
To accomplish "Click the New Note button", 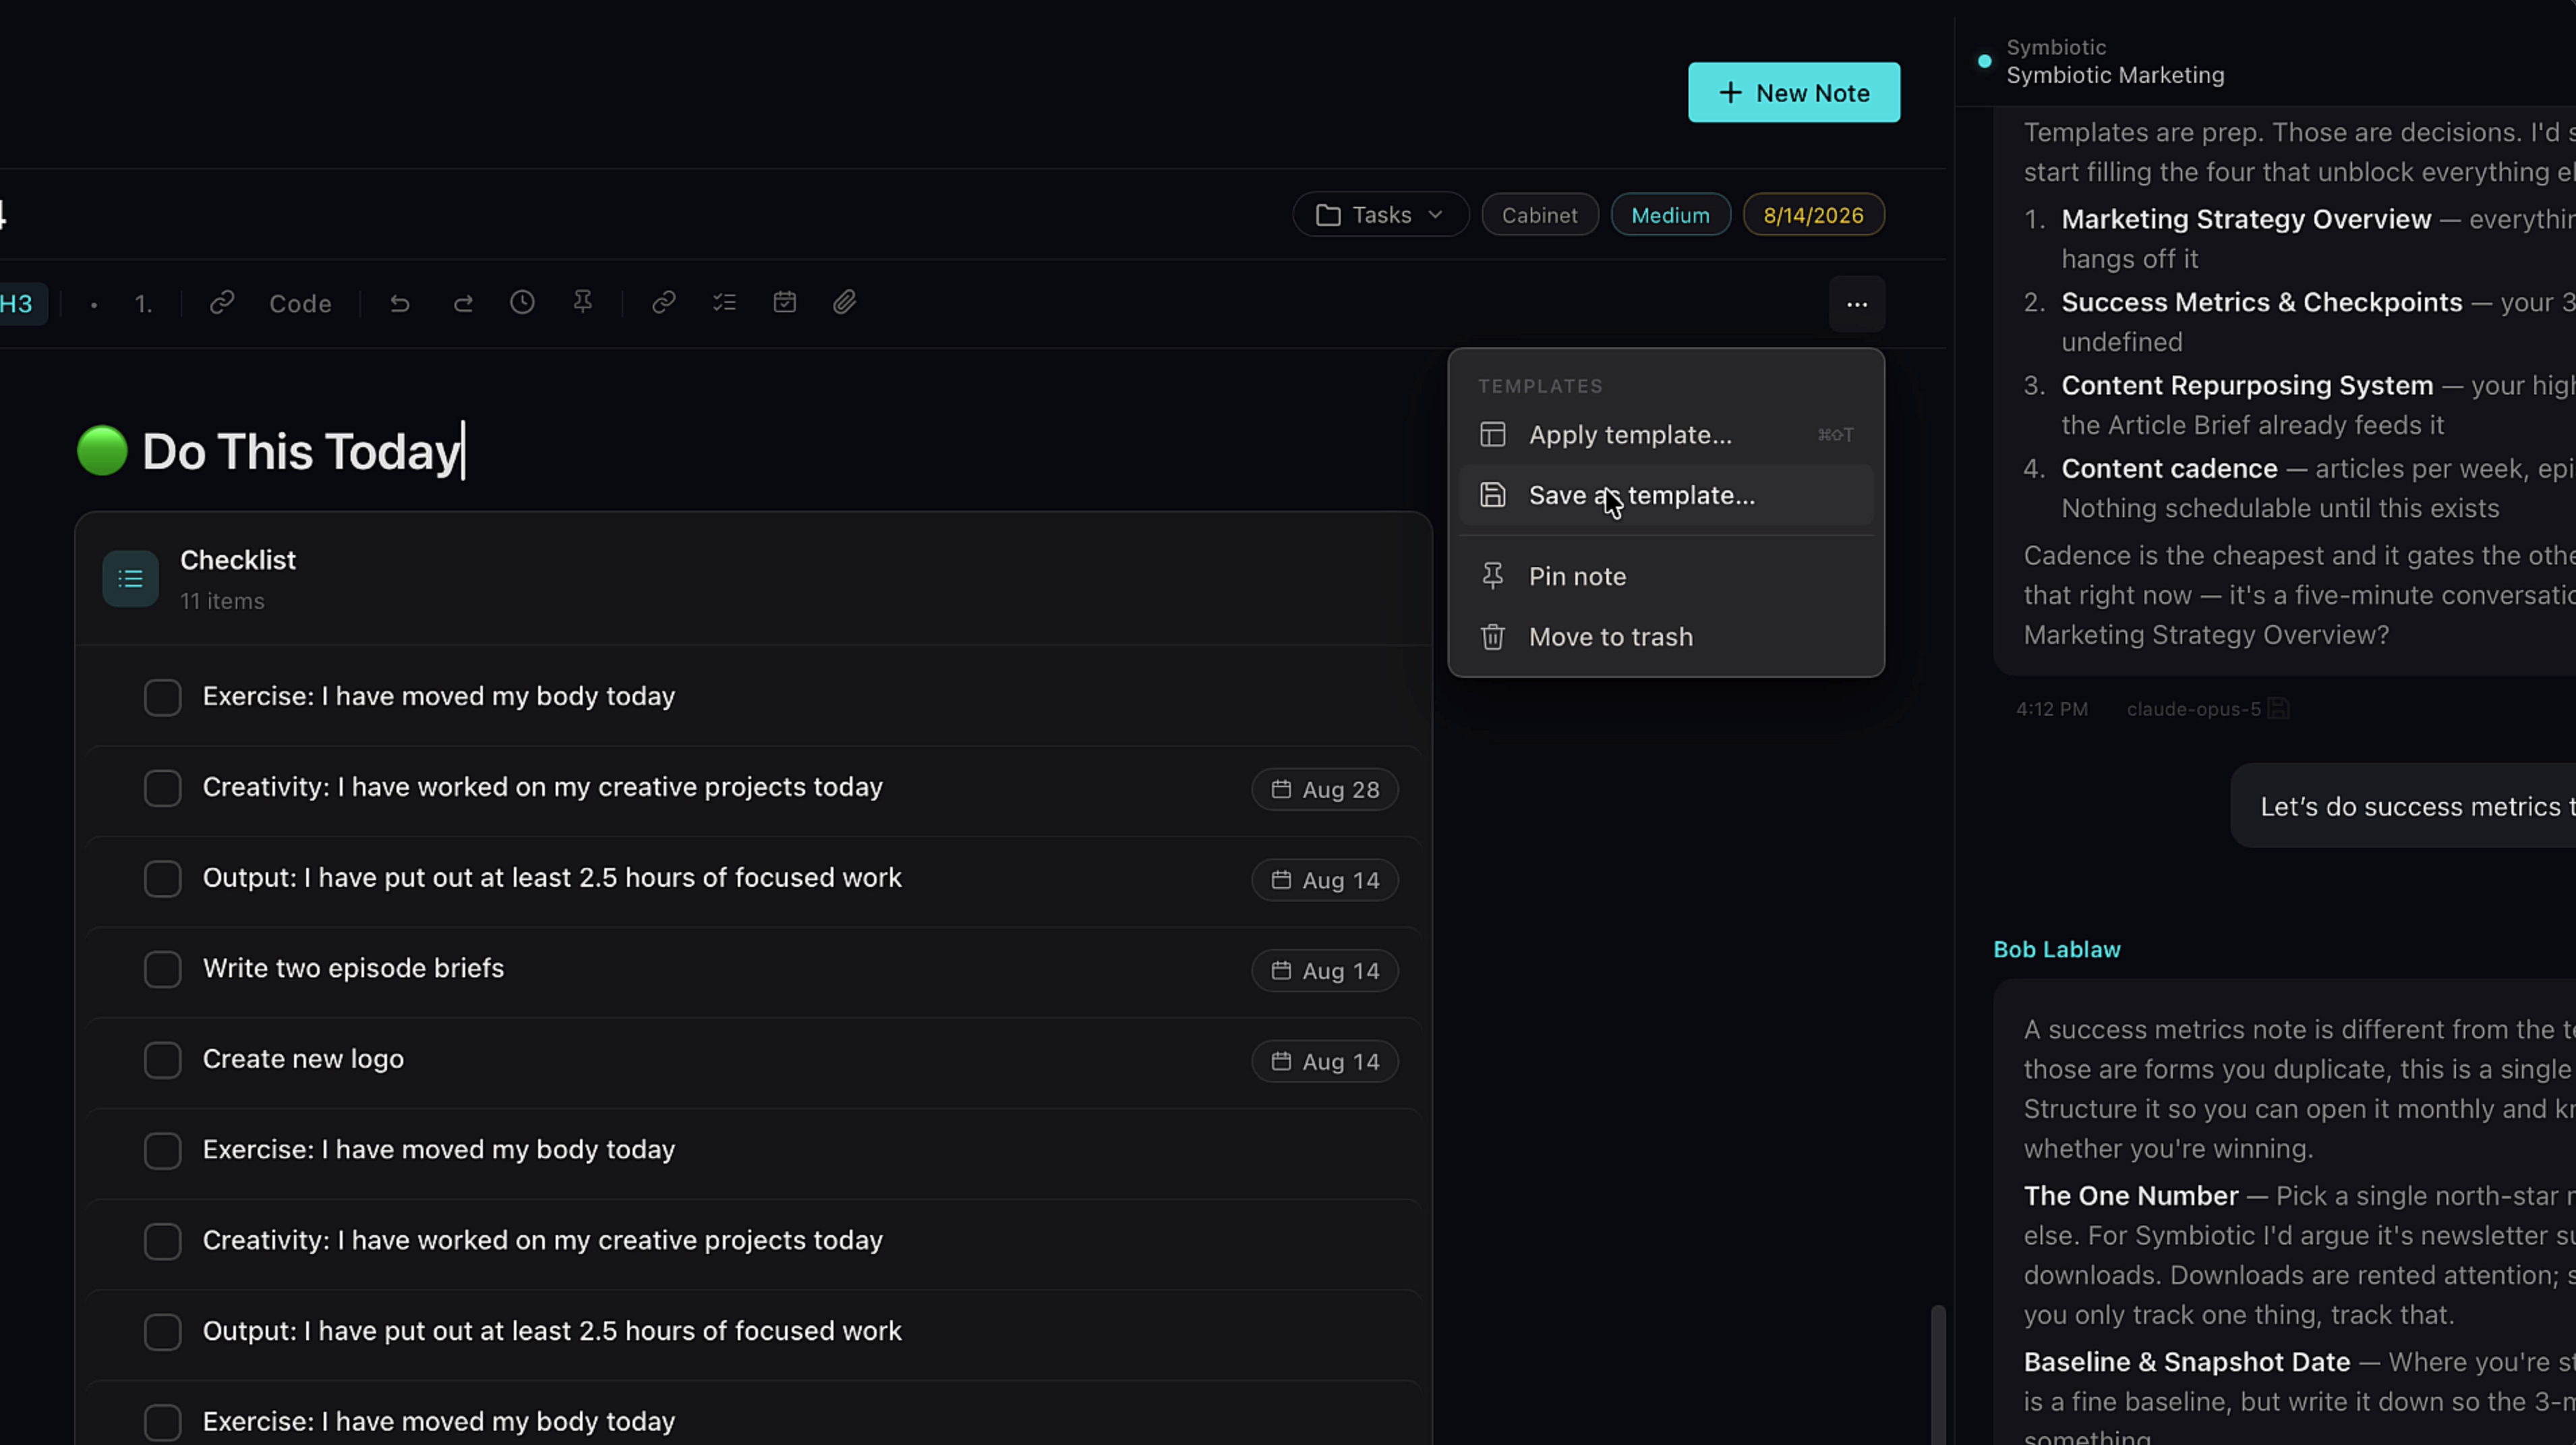I will click(x=1794, y=92).
